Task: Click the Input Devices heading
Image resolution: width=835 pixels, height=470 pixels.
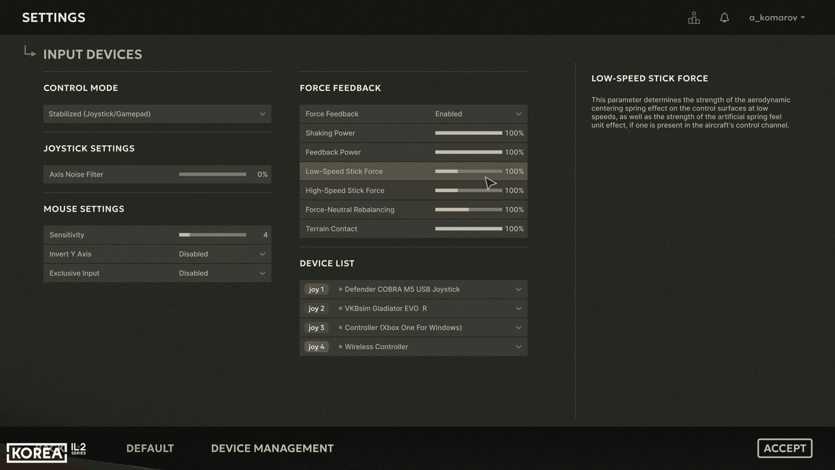Action: click(x=92, y=54)
